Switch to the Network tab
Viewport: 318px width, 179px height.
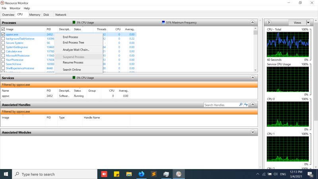[x=61, y=15]
